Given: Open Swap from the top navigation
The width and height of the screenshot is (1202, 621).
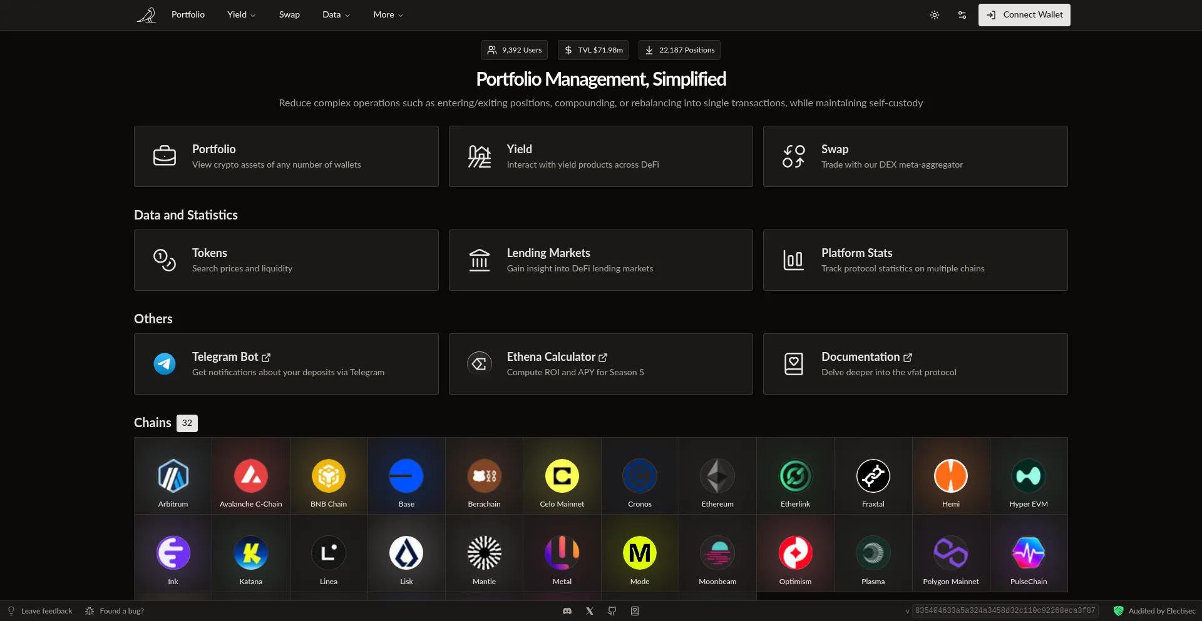Looking at the screenshot, I should click(x=289, y=15).
